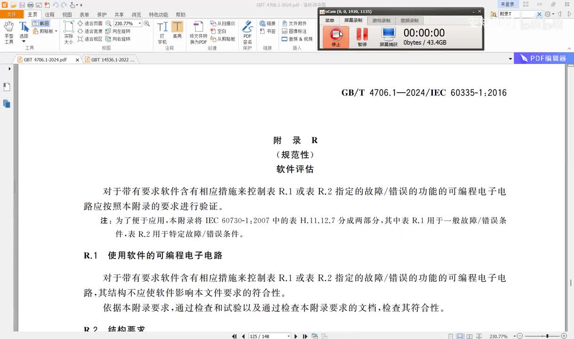Viewport: 574px width, 339px height.
Task: Open the ribbon 230.77% zoom dropdown
Action: click(140, 23)
